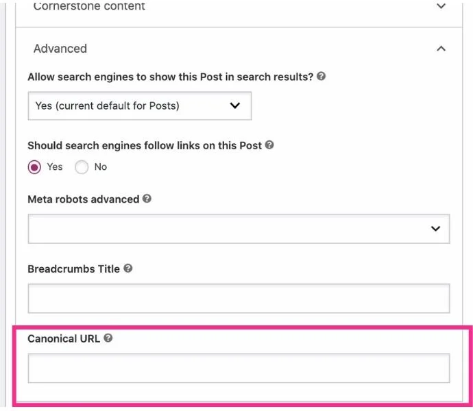Click help icon beside search results question
Screen dimensions: 473x411
click(x=322, y=77)
